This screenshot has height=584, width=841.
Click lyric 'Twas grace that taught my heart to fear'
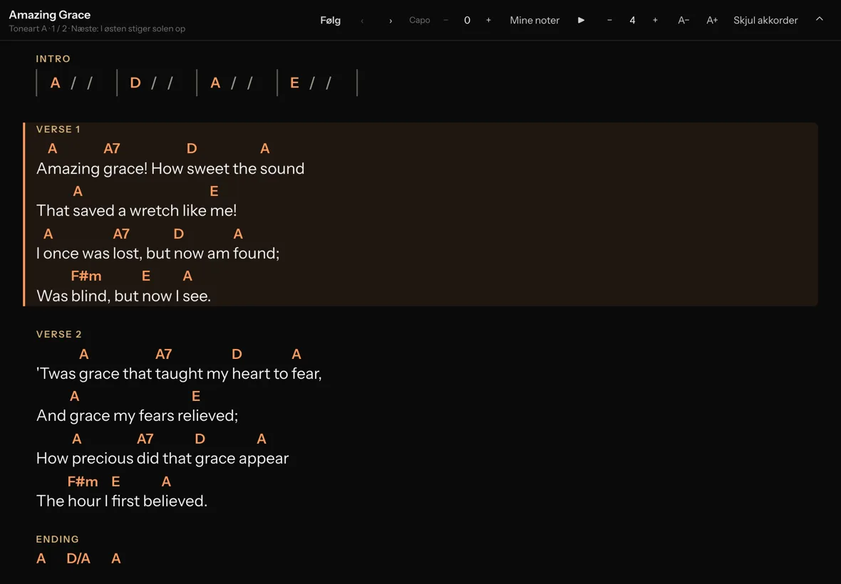pyautogui.click(x=179, y=373)
